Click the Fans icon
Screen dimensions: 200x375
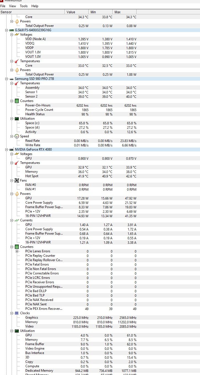coord(17,180)
